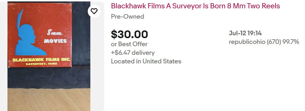
Task: Open the Blackhawk Films A Surveyor Is Born listing
Action: tap(195, 6)
